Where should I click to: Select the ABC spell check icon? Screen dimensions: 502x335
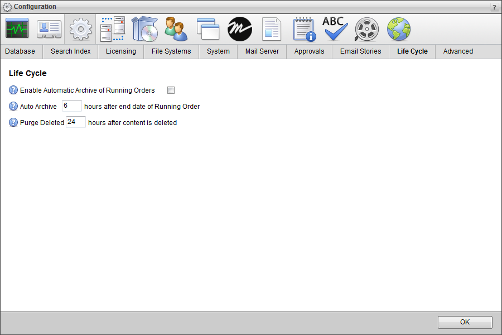coord(335,28)
